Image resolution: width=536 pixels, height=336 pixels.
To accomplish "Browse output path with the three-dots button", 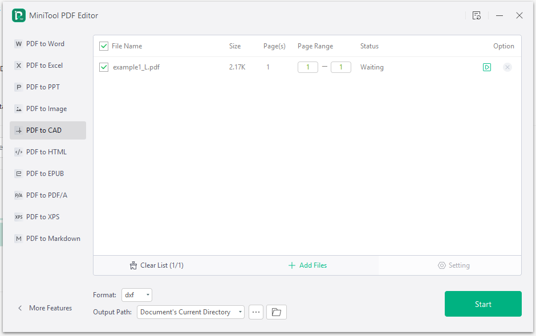I will point(256,312).
